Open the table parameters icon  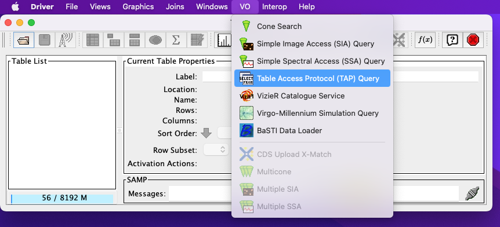pos(114,40)
